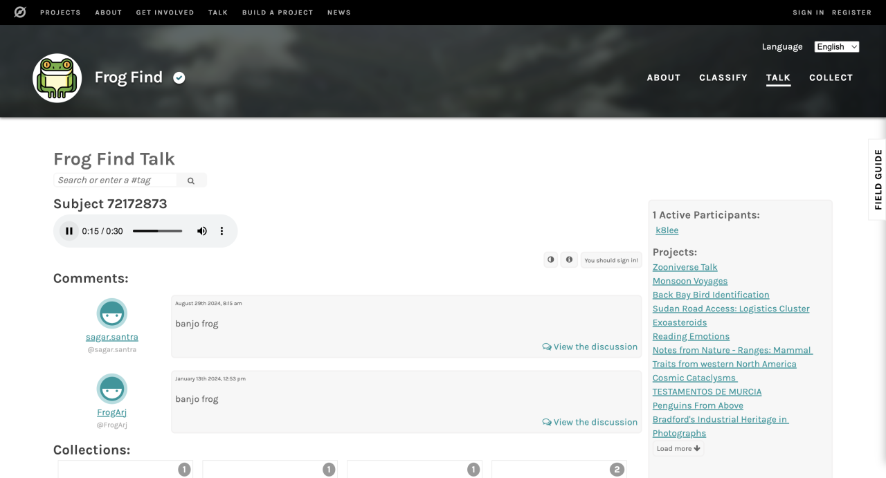The width and height of the screenshot is (886, 478).
Task: Click the Subject 72172873 heading
Action: click(110, 204)
